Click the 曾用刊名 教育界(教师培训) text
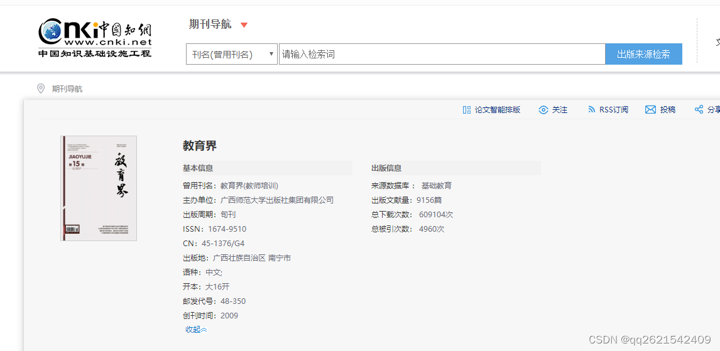 [x=231, y=186]
